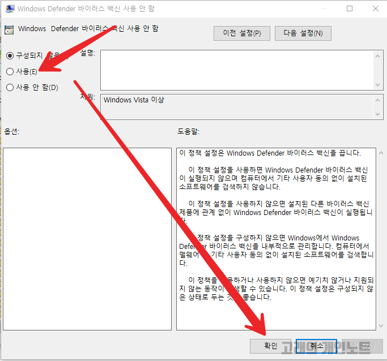Click the 도움말 pane scroll up arrow
Image resolution: width=387 pixels, height=361 pixels.
coord(381,153)
